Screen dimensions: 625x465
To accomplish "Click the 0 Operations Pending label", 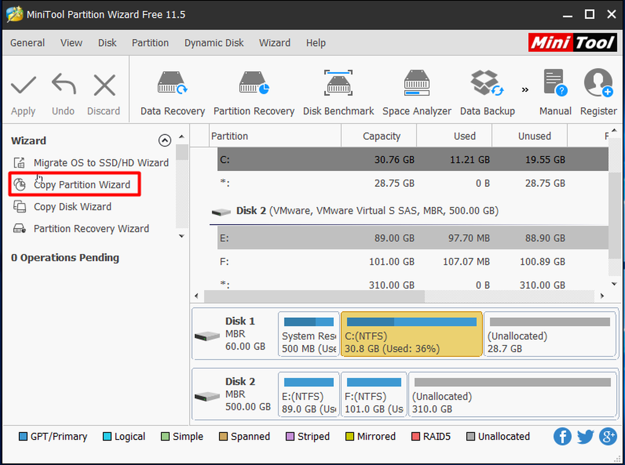I will (65, 257).
